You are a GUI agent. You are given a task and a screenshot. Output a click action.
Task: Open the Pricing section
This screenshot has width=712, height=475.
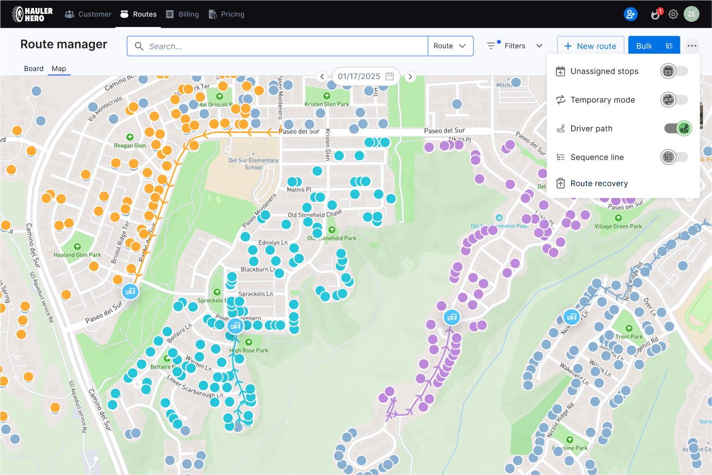[x=226, y=14]
